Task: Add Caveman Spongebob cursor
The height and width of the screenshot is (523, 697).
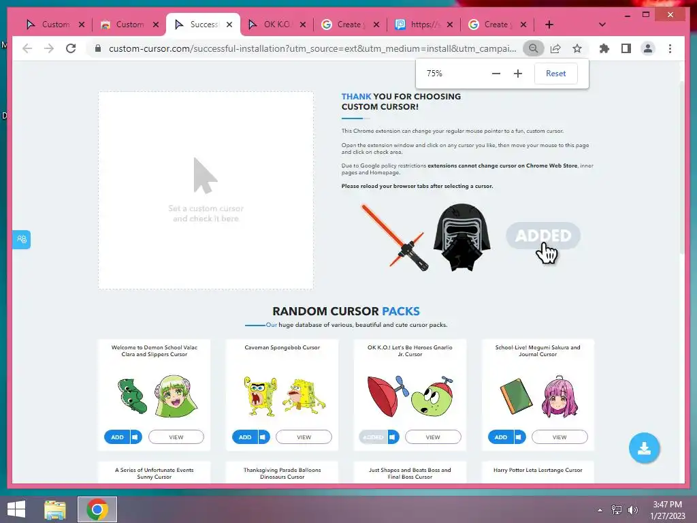Action: [x=245, y=437]
